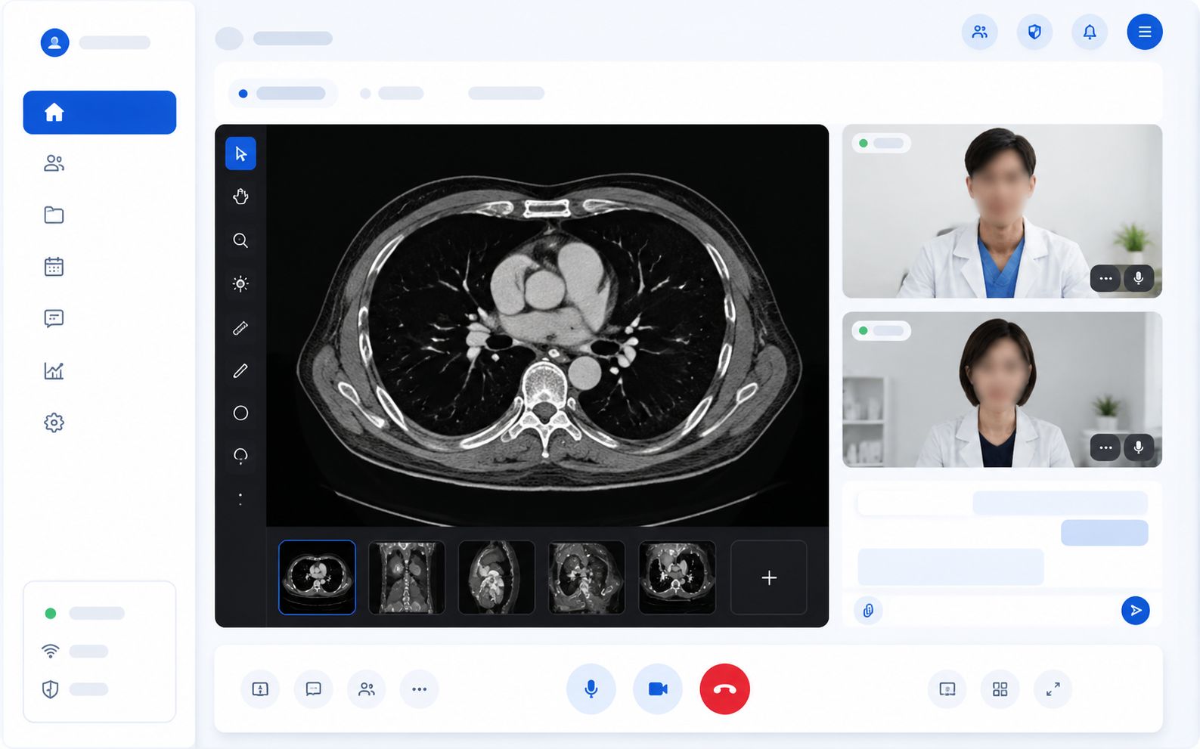1200x749 pixels.
Task: Mute the female doctor's video tile microphone
Action: (x=1139, y=447)
